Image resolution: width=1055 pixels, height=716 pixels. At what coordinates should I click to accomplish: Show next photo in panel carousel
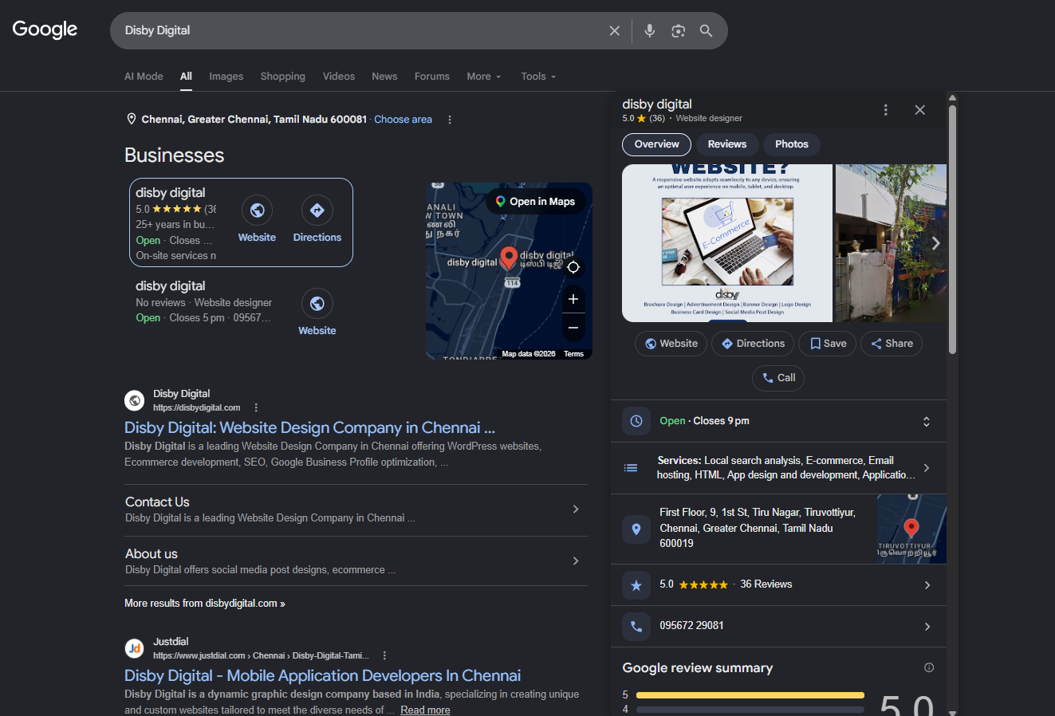coord(935,243)
